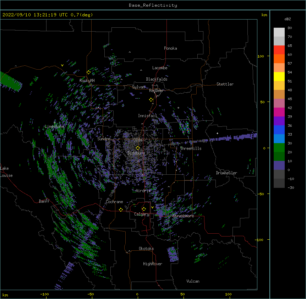Screen dimensions: 306x299
Task: Select the Sylvan label on the map
Action: 139,87
